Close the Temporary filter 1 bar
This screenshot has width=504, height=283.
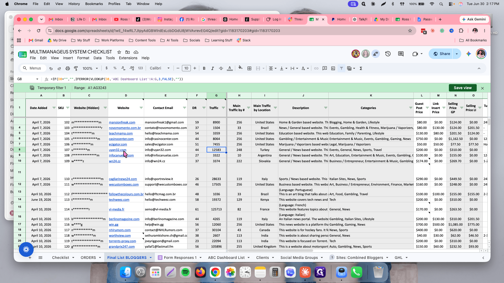point(482,88)
